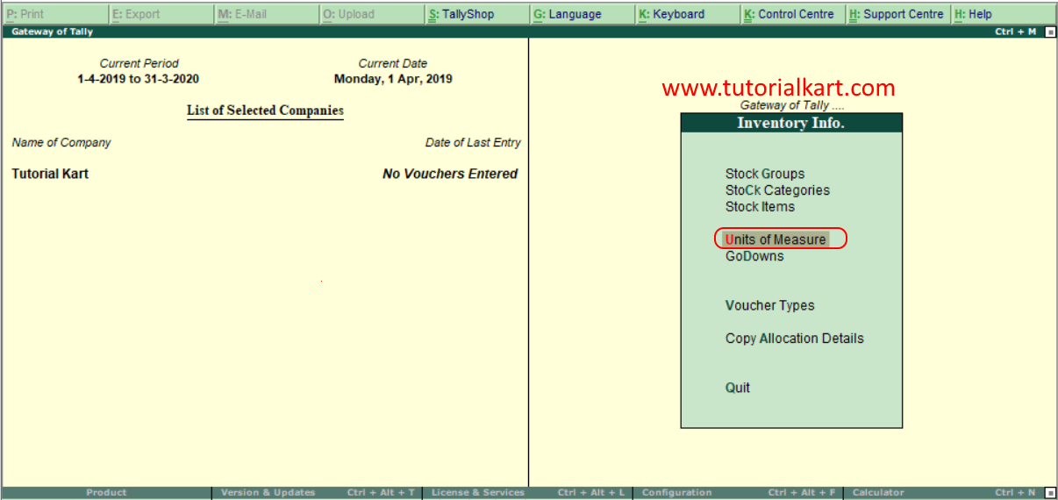Viewport: 1058px width, 500px height.
Task: Click the Upload button
Action: 372,14
